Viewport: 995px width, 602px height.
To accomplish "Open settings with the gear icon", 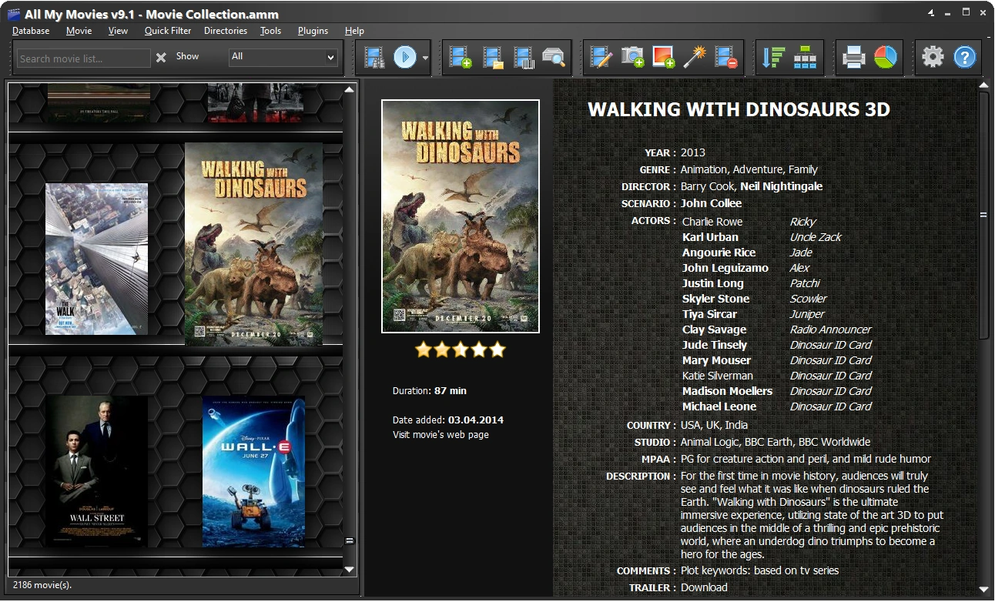I will [x=933, y=57].
